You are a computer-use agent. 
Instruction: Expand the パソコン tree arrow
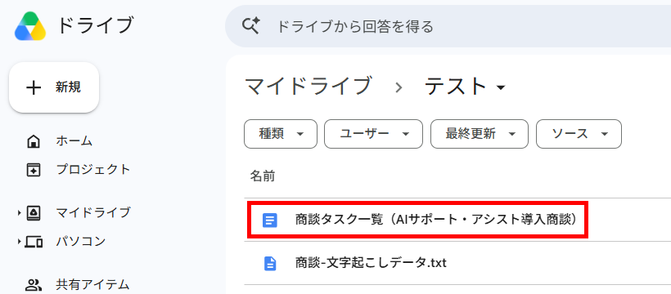pyautogui.click(x=20, y=242)
